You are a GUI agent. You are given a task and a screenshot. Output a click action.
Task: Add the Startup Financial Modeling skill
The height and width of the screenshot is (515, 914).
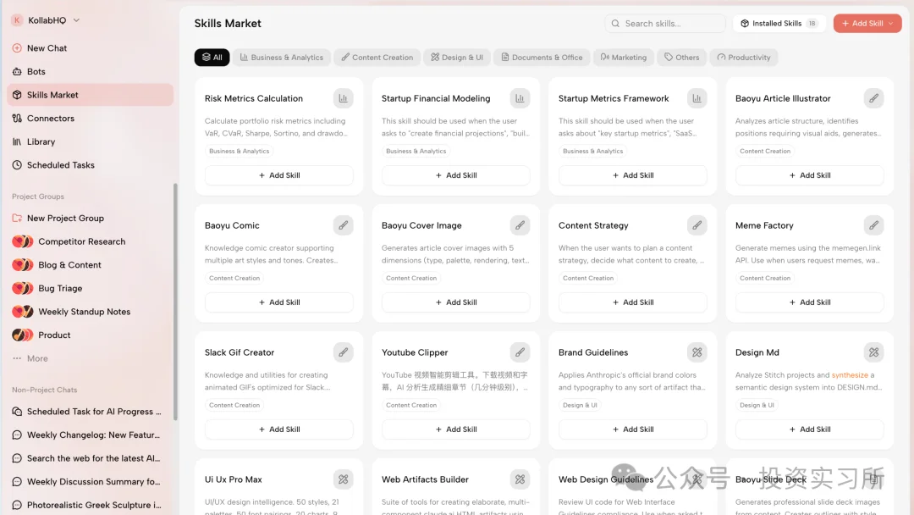[x=455, y=175]
